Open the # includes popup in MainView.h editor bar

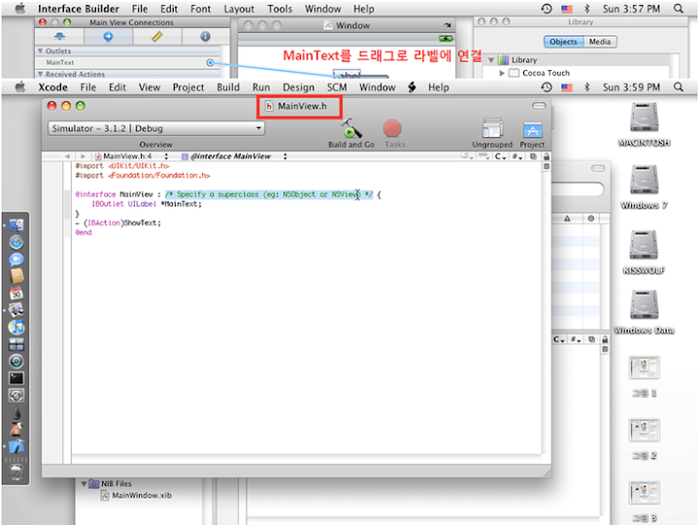click(517, 156)
